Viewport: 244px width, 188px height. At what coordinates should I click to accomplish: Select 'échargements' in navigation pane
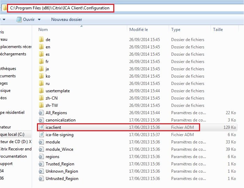coord(13,54)
